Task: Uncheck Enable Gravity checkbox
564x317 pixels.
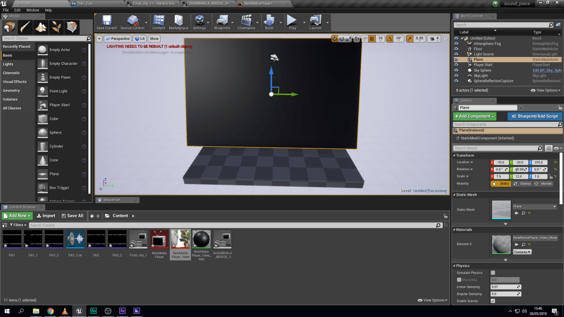Action: 493,301
